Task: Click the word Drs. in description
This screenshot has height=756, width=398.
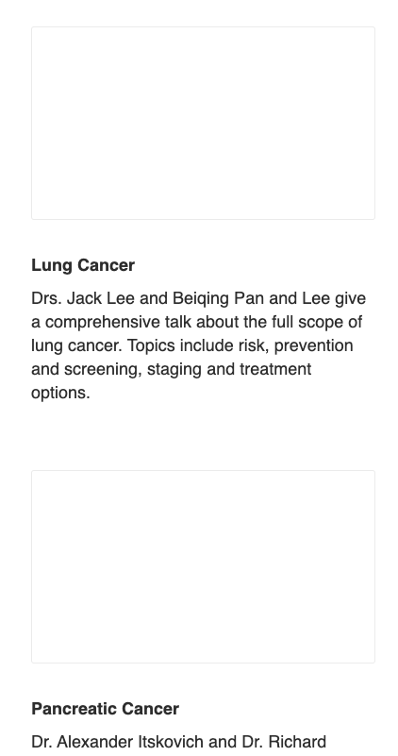Action: point(46,298)
